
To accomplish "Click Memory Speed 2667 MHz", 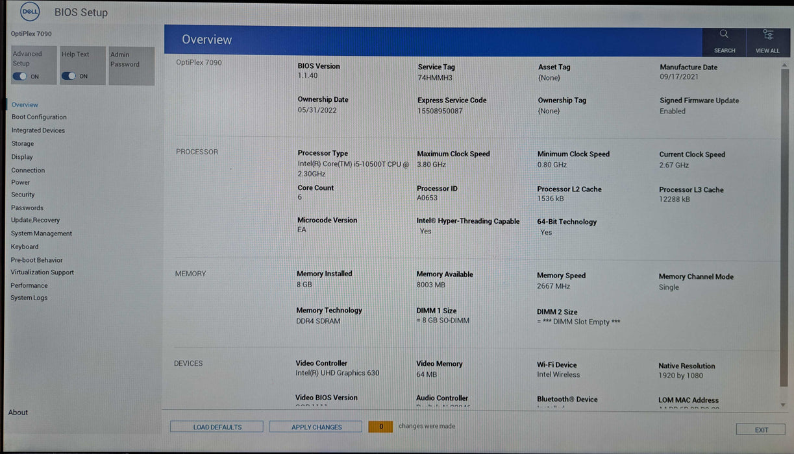I will pyautogui.click(x=553, y=286).
